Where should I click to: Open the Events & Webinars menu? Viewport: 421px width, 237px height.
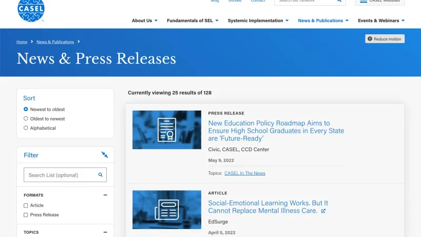(378, 21)
